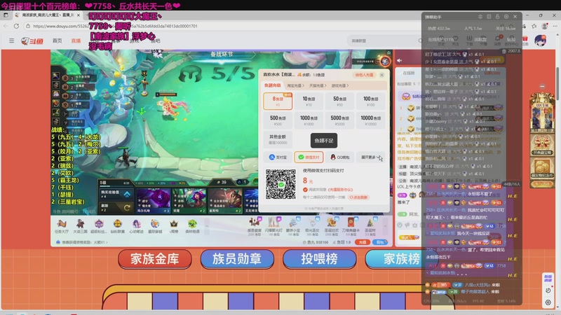
Task: Go to 首页 in Douyu navigation
Action: click(58, 41)
